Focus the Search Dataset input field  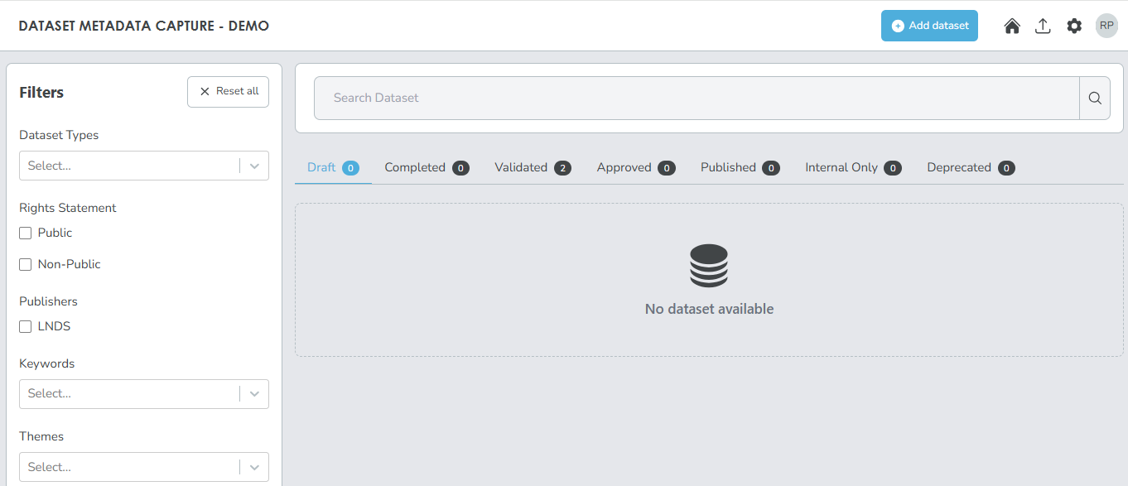click(x=696, y=99)
